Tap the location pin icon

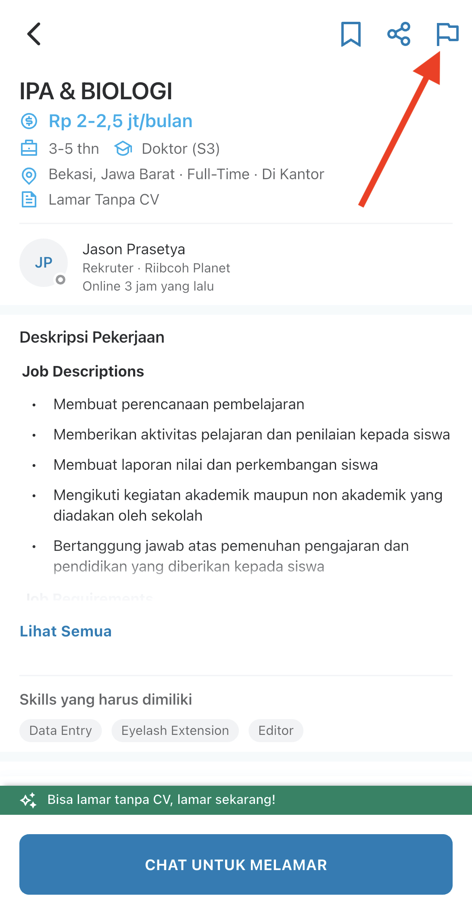click(x=29, y=175)
